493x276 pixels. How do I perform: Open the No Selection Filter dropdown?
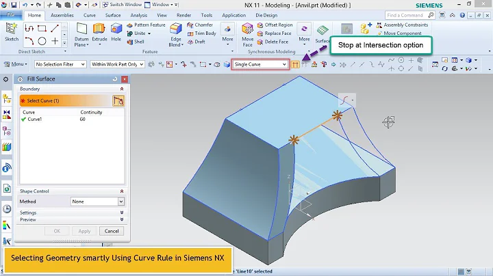coord(60,64)
